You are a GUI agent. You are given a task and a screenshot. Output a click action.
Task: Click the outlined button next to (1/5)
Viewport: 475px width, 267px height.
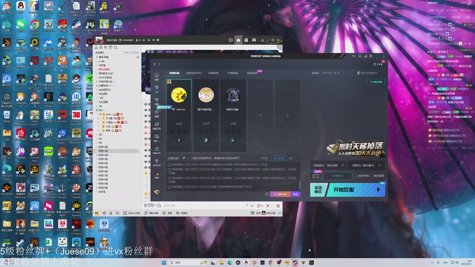pyautogui.click(x=278, y=158)
